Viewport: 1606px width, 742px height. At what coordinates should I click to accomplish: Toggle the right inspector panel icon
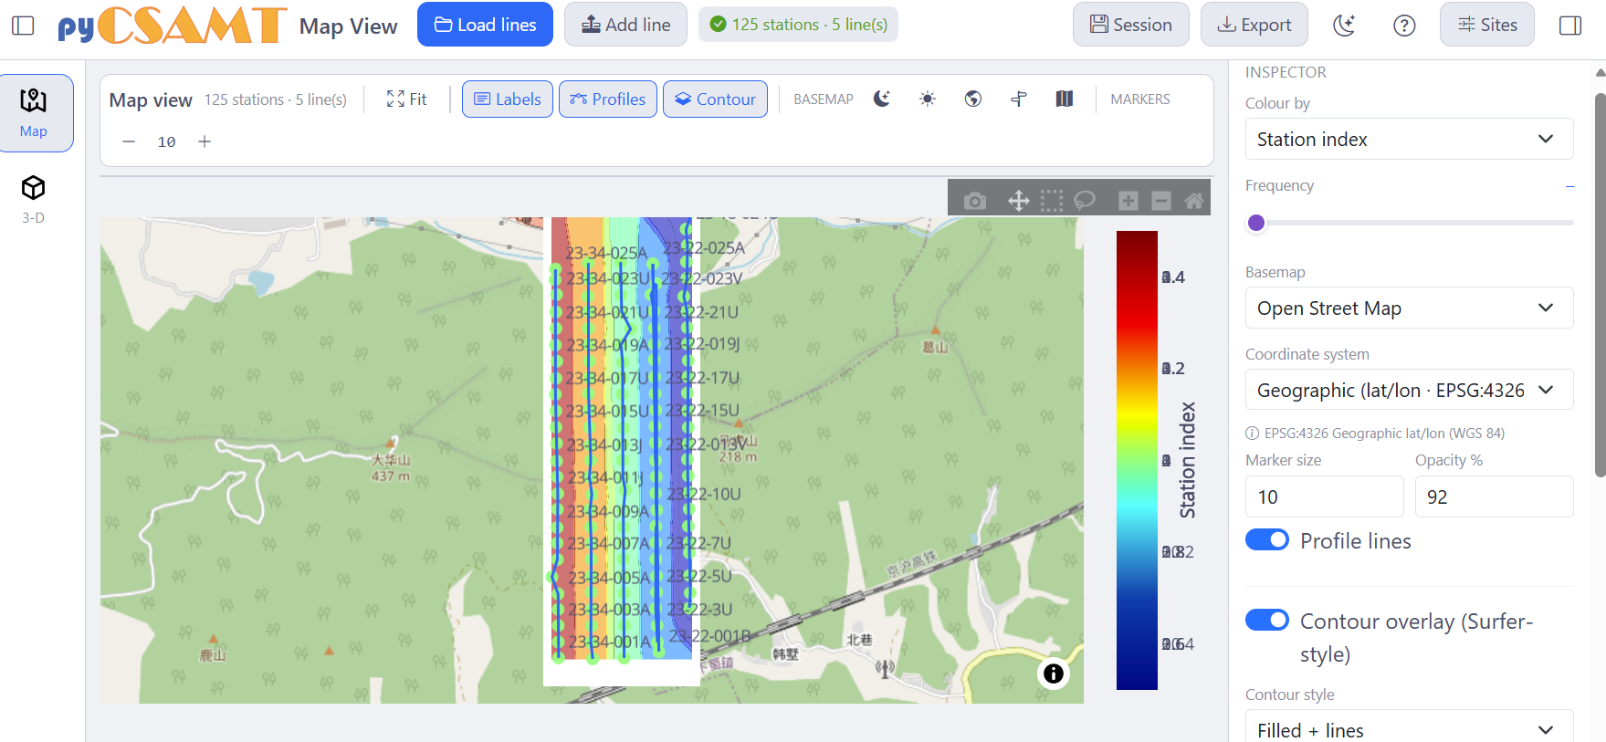click(1570, 26)
